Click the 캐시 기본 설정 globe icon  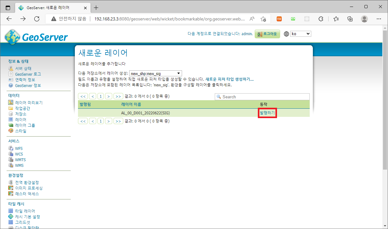coord(11,216)
